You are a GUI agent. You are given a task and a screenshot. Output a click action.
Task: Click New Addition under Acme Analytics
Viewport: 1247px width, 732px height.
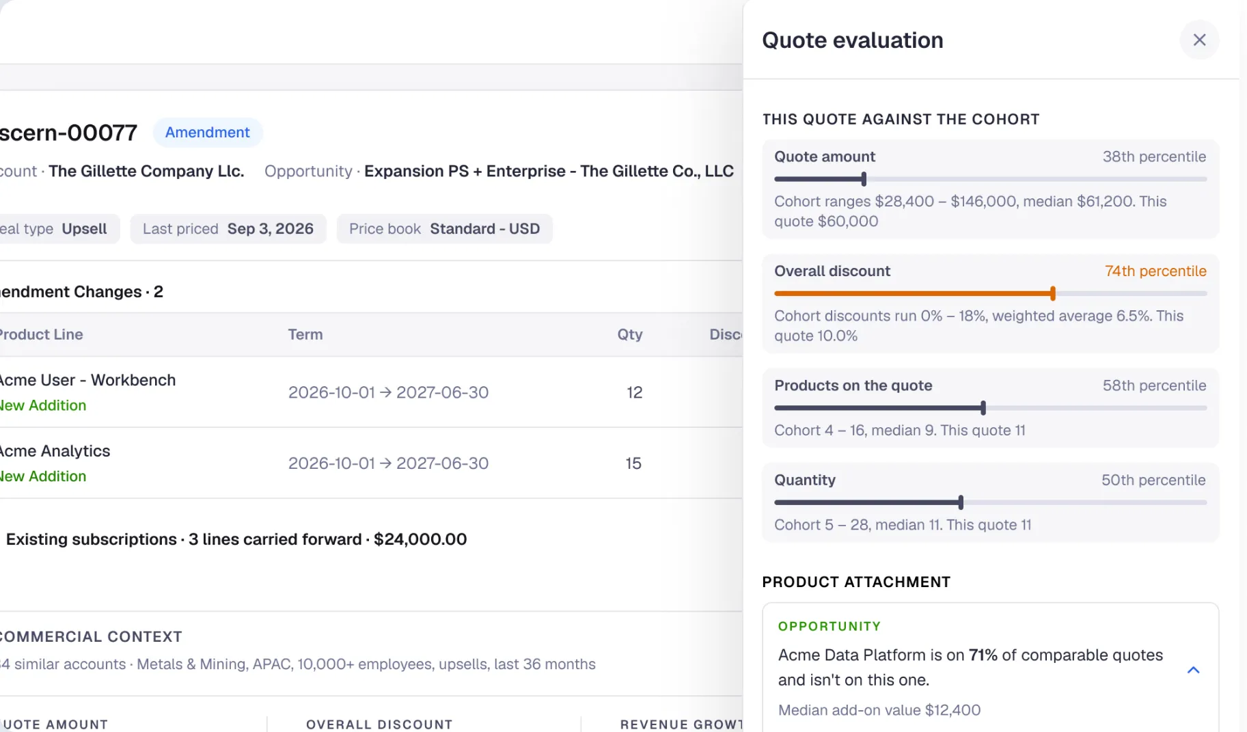tap(42, 476)
